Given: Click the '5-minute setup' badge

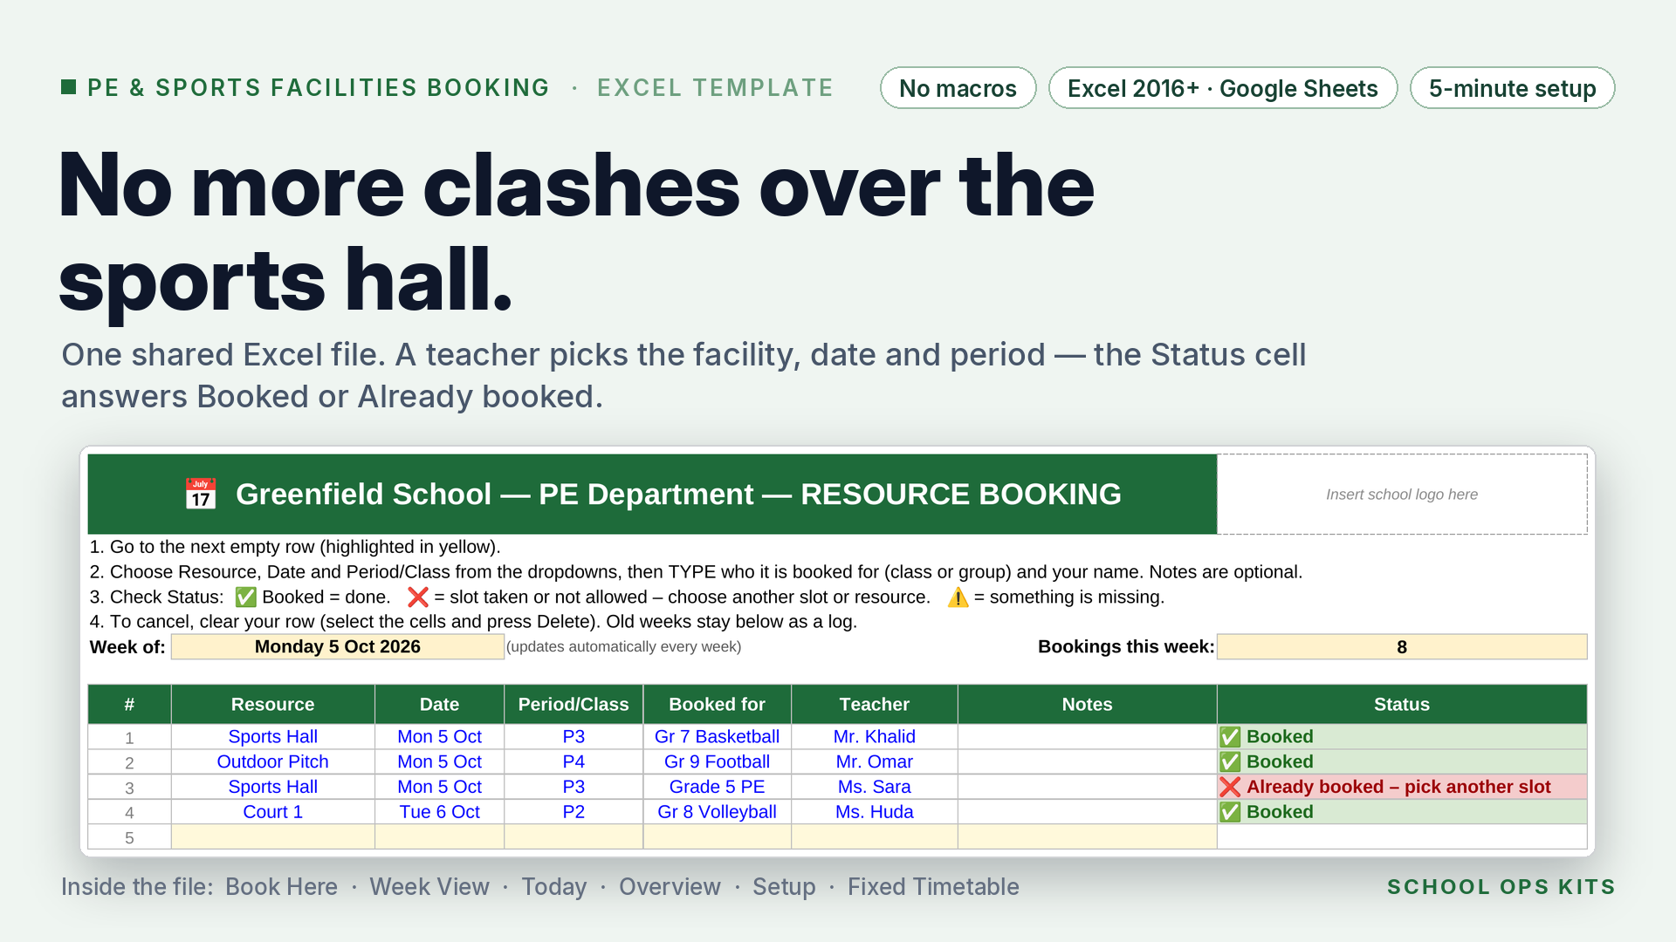Looking at the screenshot, I should coord(1512,88).
